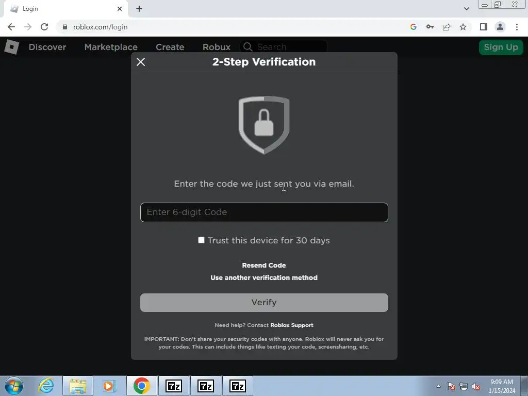Open the browser side panel icon

(x=484, y=27)
